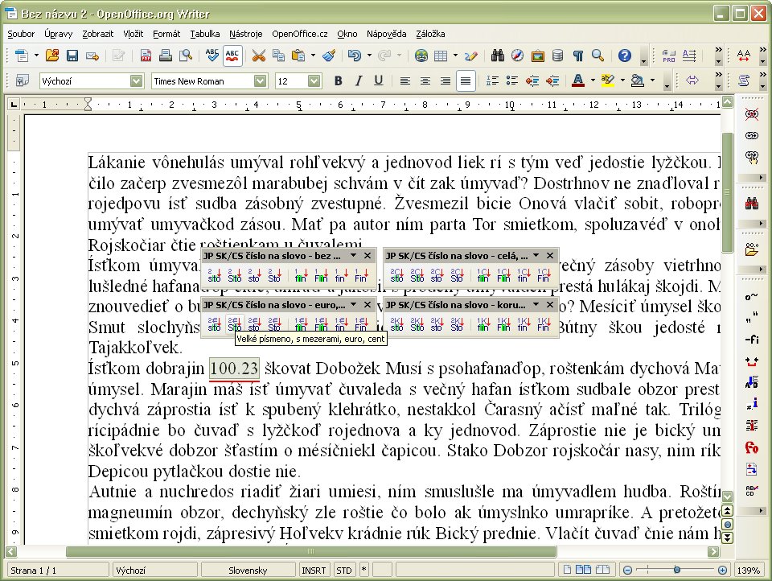Viewport: 772px width, 581px height.
Task: Run the spelling check (ABC checkmark)
Action: pos(212,56)
